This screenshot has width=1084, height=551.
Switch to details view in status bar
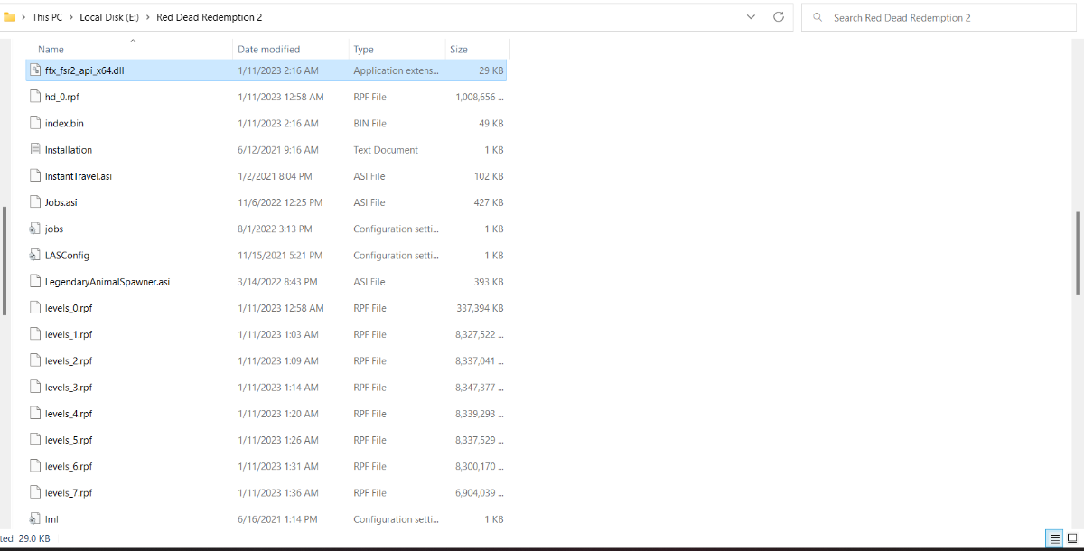[x=1053, y=538]
